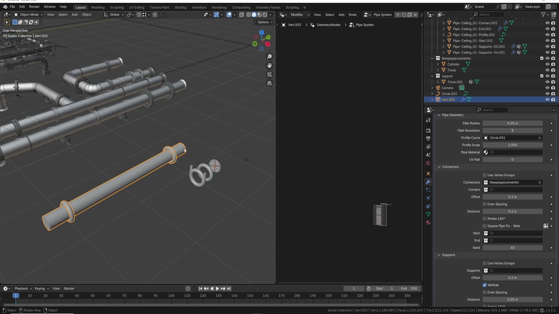This screenshot has height=314, width=559.
Task: Select rendered viewport shading mode
Action: point(265,15)
